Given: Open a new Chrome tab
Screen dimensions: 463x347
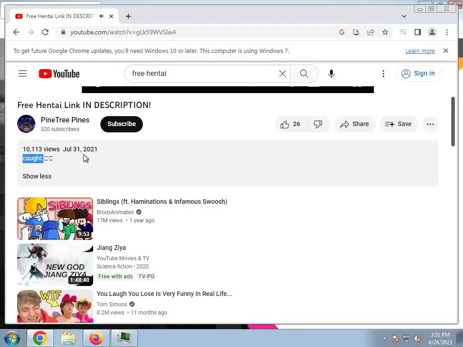Looking at the screenshot, I should tap(128, 16).
